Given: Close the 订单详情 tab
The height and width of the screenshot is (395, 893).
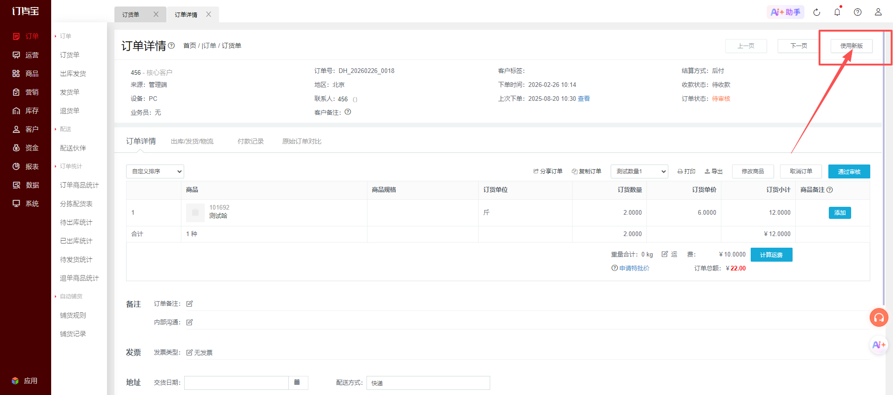Looking at the screenshot, I should coord(208,14).
